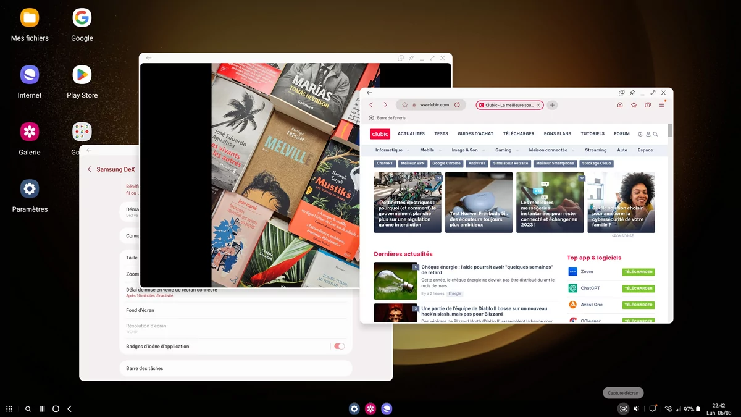The height and width of the screenshot is (417, 741).
Task: Reload the clubic.com page
Action: click(x=457, y=105)
